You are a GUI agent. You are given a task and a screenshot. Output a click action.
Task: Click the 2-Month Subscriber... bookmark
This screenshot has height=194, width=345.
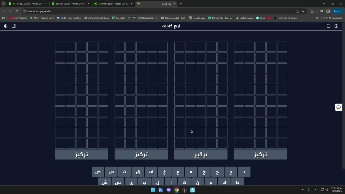(96, 18)
